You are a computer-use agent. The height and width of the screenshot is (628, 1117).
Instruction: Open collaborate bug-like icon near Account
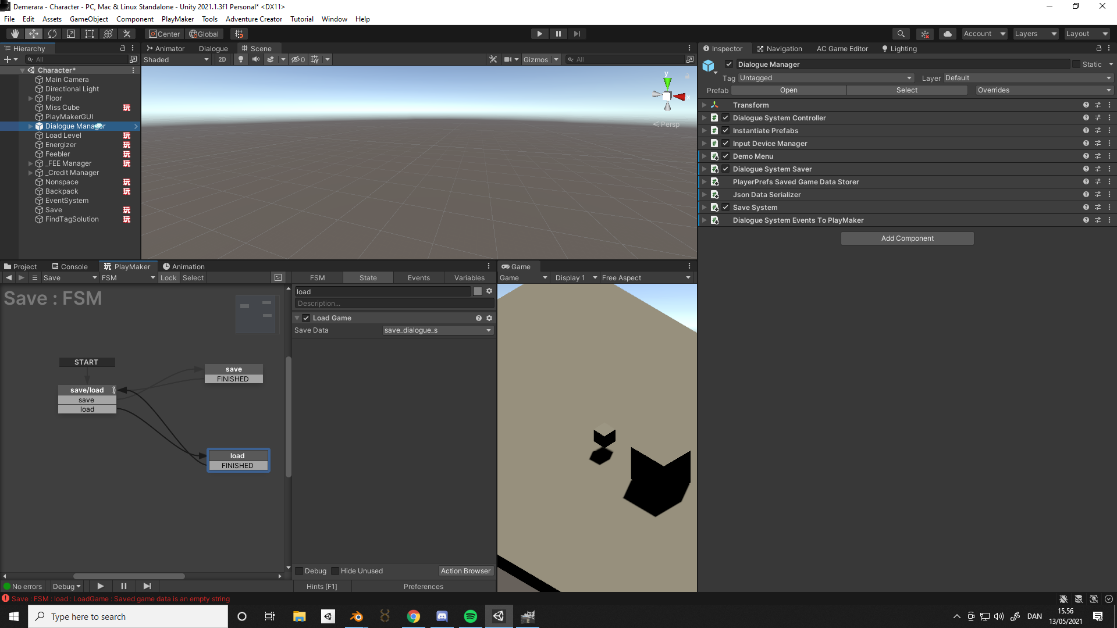(x=924, y=34)
